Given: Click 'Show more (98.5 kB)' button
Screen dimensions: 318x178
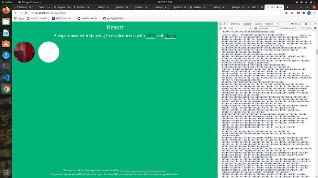Looking at the screenshot, I should tap(259, 32).
